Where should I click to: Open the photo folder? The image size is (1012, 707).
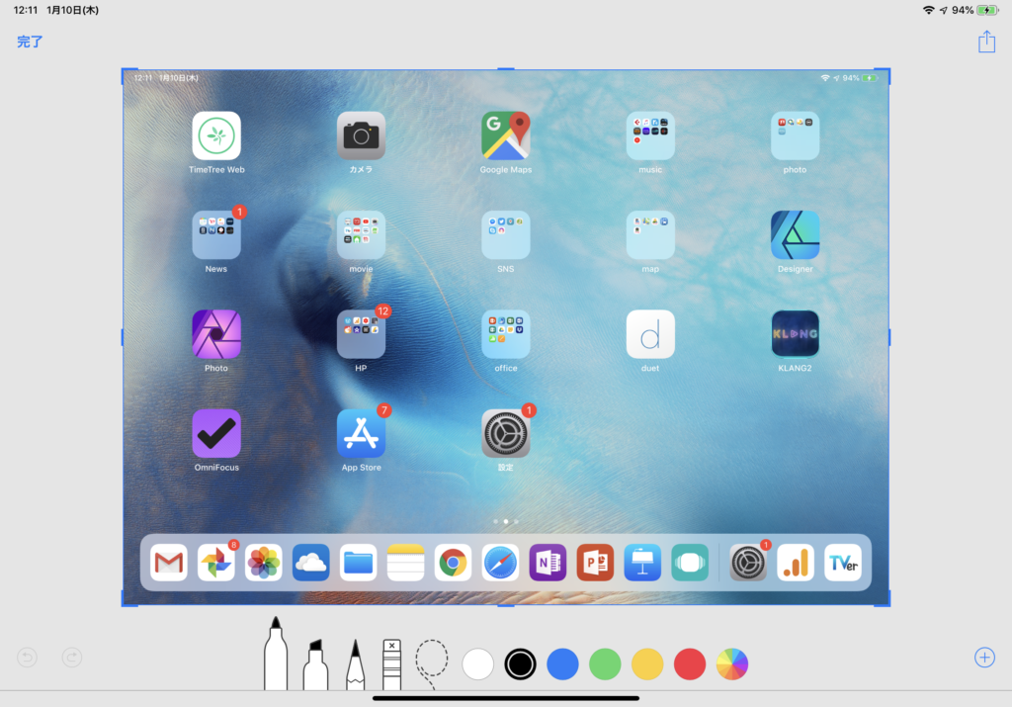point(795,135)
